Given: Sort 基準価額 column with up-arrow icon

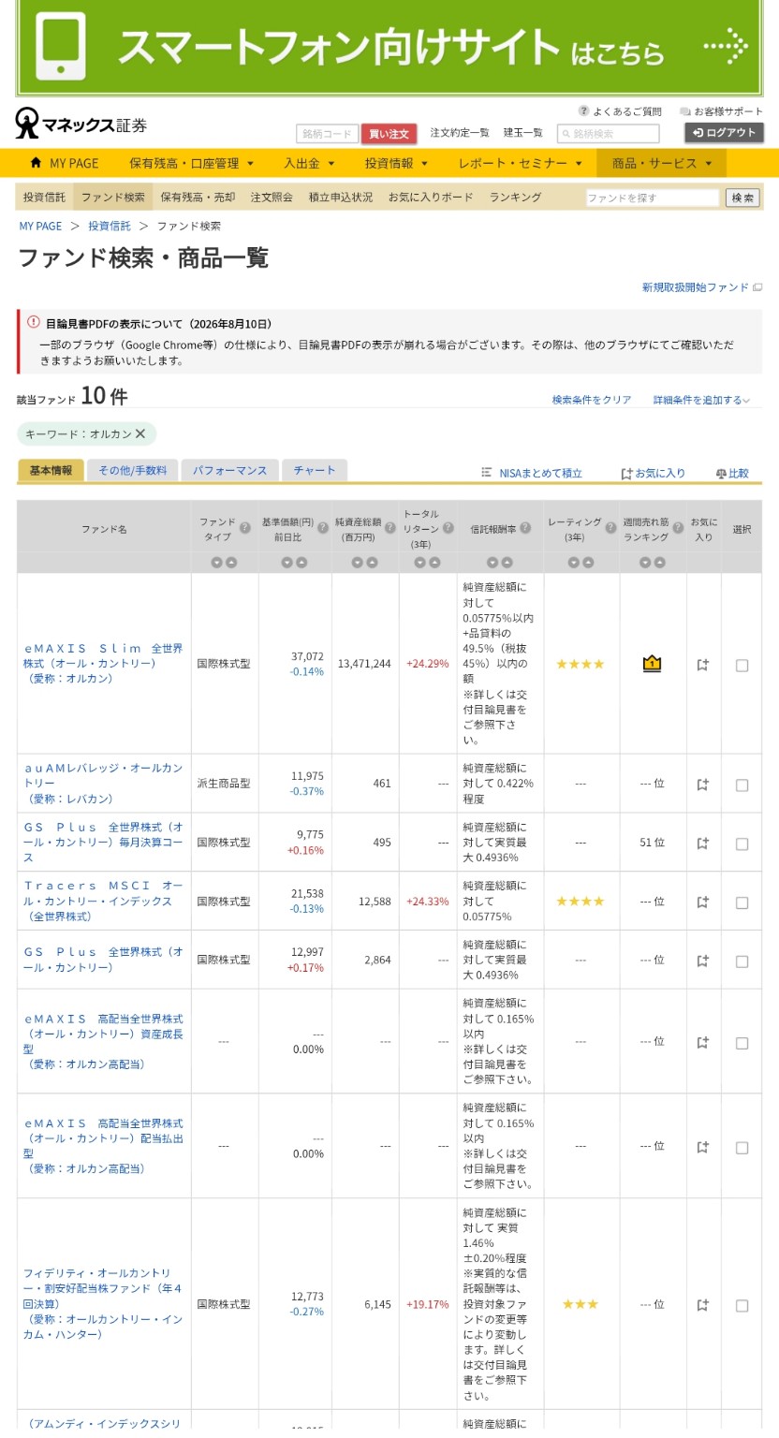Looking at the screenshot, I should point(301,563).
